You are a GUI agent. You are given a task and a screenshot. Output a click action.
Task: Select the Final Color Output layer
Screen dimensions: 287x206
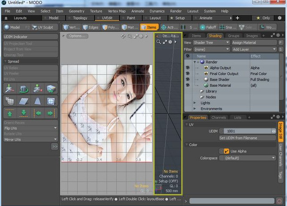(x=223, y=74)
